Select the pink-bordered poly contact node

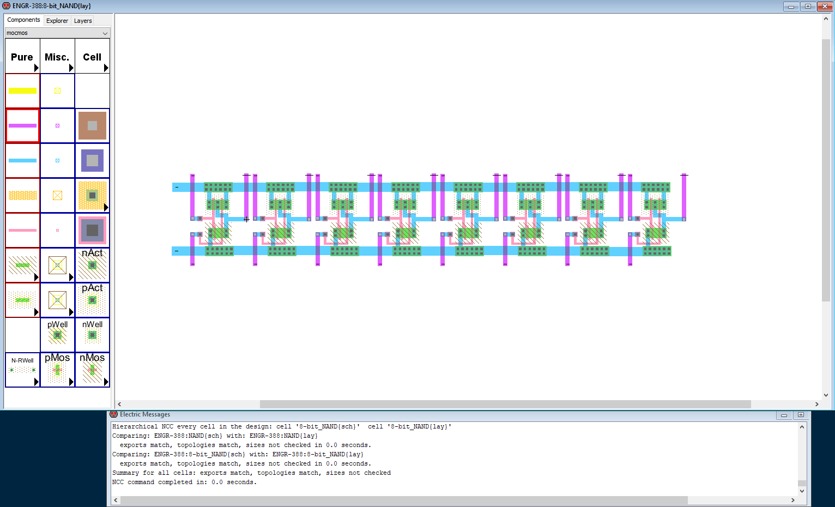click(x=92, y=230)
